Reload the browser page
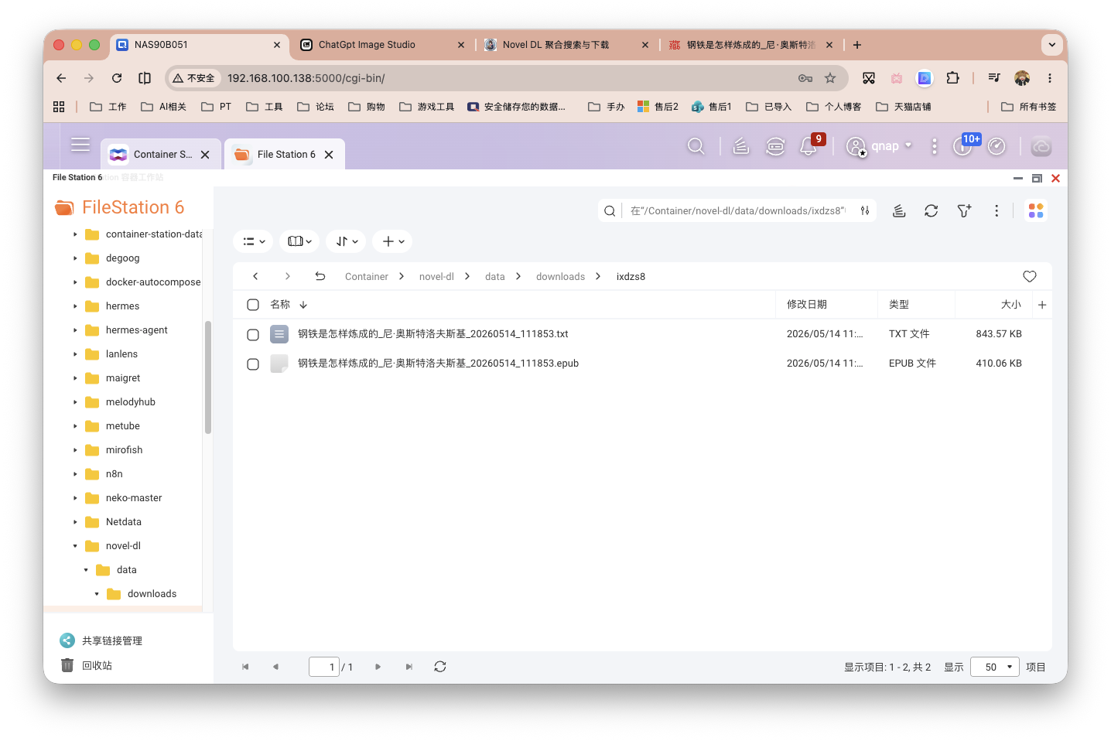 tap(117, 78)
